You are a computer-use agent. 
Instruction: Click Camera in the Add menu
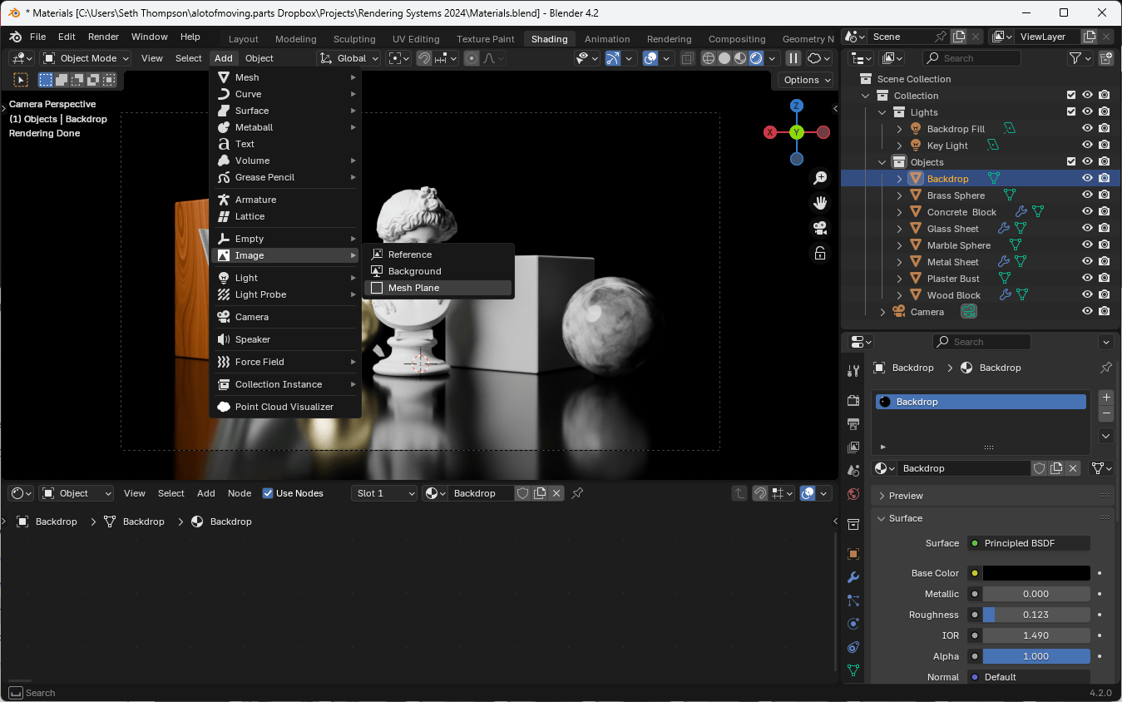tap(285, 317)
